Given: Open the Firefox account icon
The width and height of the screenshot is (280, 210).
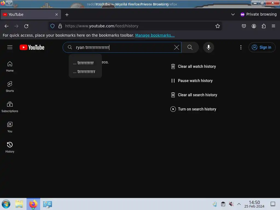Looking at the screenshot, I should [x=254, y=26].
